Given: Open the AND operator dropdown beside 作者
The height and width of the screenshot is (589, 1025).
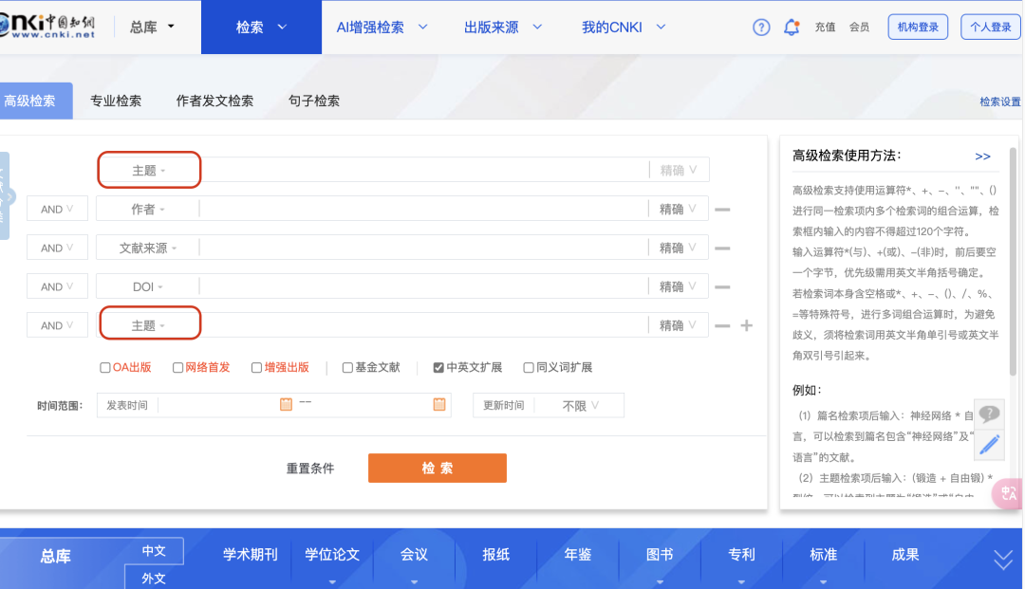Looking at the screenshot, I should (57, 209).
